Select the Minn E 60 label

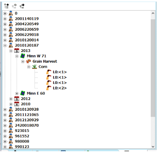[36, 93]
